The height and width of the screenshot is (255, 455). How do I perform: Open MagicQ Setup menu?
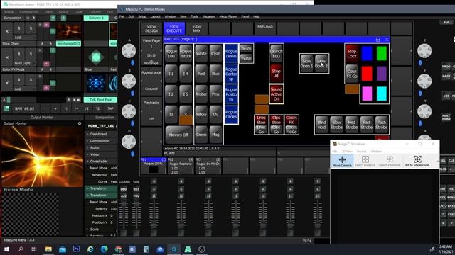[x=142, y=16]
